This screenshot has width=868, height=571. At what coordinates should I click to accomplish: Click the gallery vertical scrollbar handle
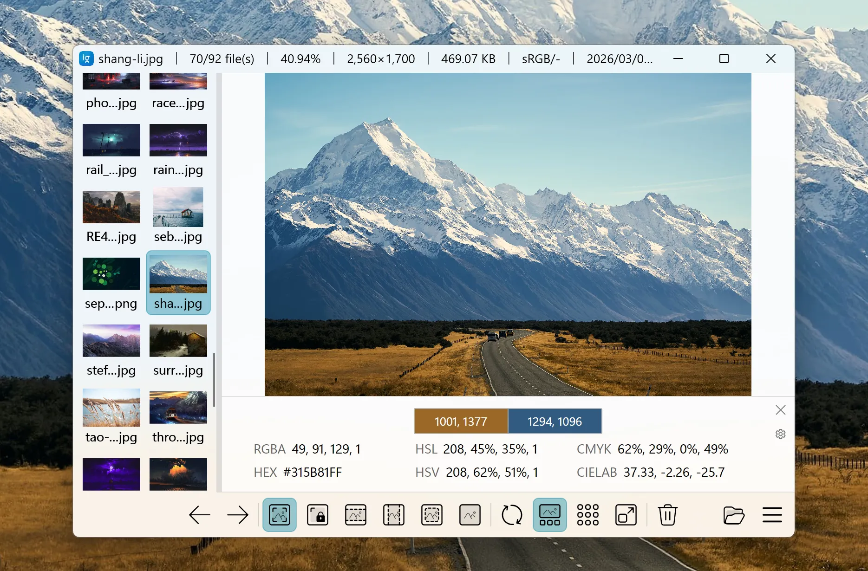coord(214,380)
